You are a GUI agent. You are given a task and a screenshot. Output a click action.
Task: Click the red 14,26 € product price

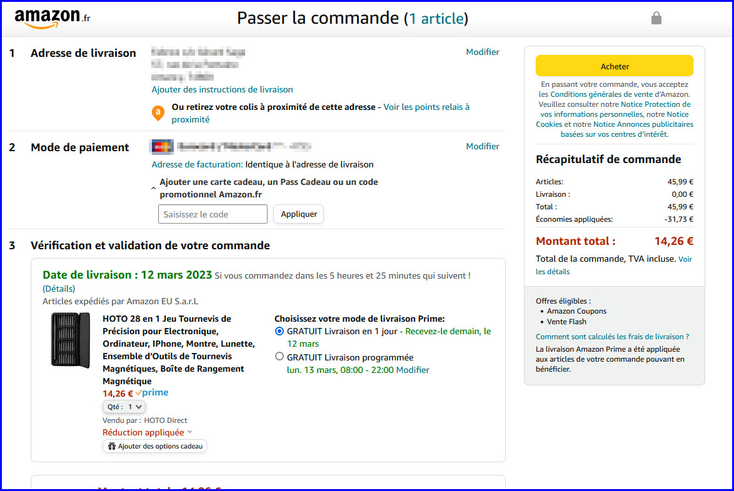pyautogui.click(x=118, y=394)
